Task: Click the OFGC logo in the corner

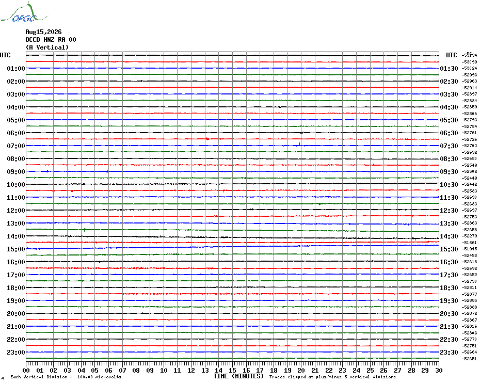Action: (24, 13)
